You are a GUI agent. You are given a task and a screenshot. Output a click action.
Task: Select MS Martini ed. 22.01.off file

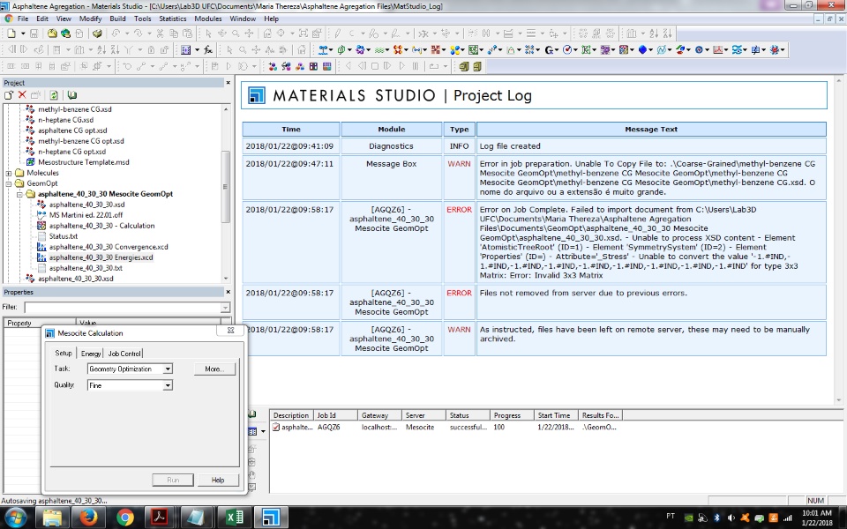[x=86, y=215]
